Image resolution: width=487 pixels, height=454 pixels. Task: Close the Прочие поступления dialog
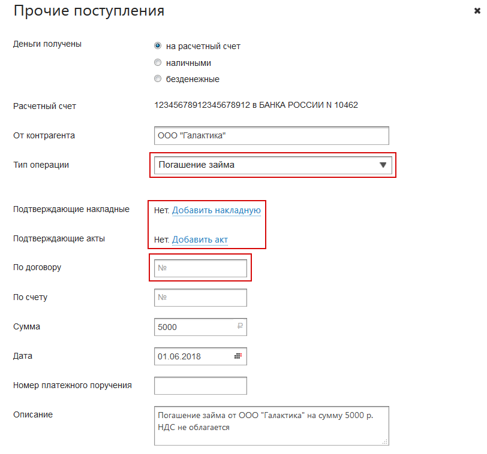coord(477,11)
